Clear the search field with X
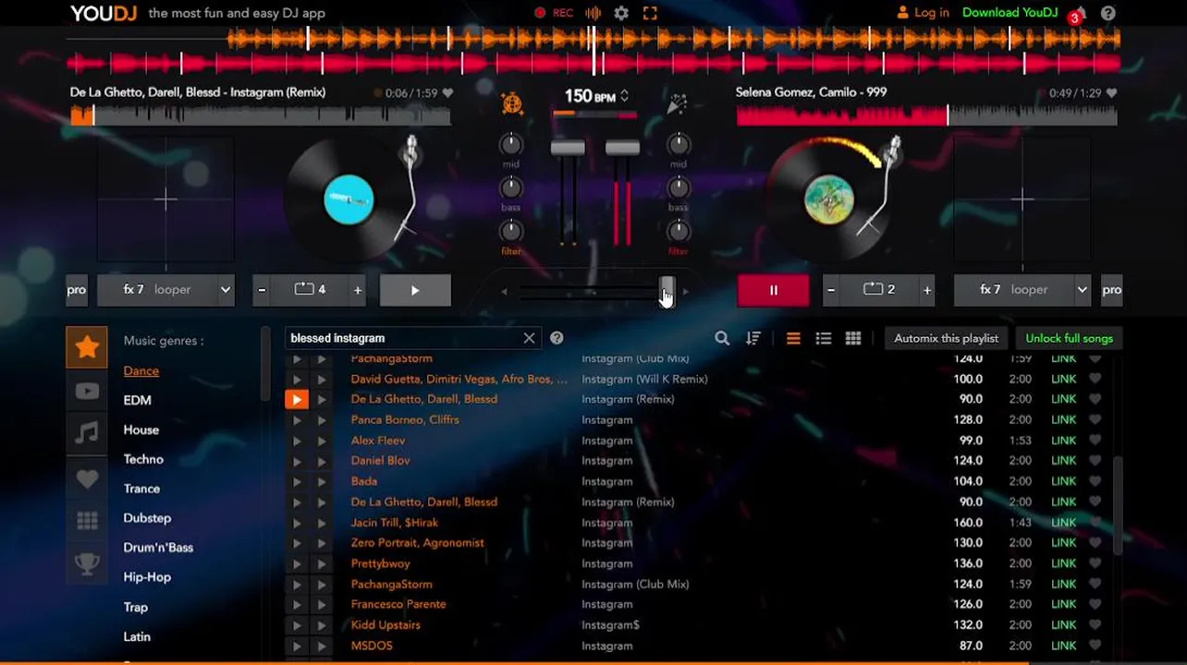 tap(529, 338)
